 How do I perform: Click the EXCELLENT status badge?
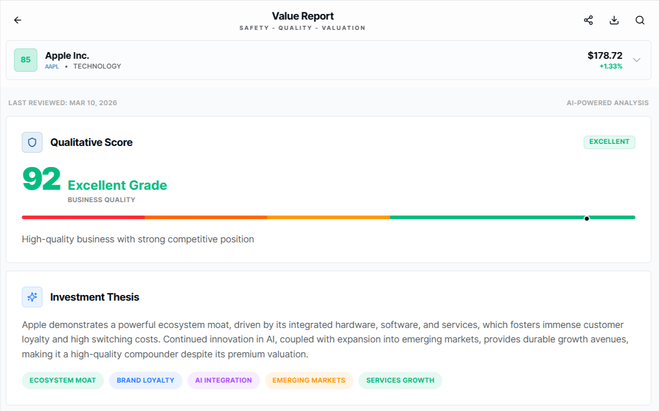pyautogui.click(x=609, y=142)
